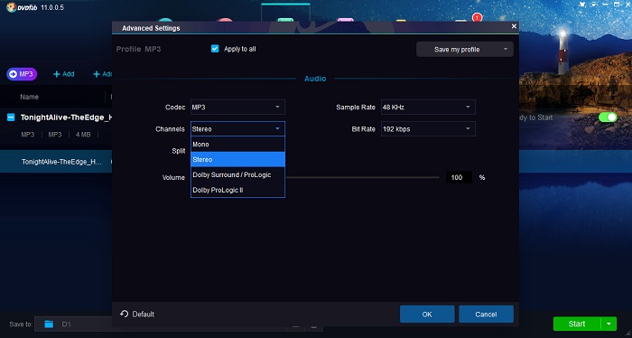The width and height of the screenshot is (632, 338).
Task: Open the Codec MP3 dropdown
Action: (x=237, y=108)
